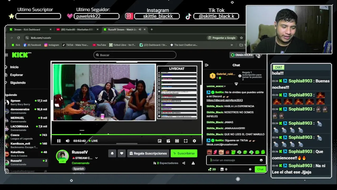Click the Spanish language tag
This screenshot has width=337, height=190.
pos(79,169)
